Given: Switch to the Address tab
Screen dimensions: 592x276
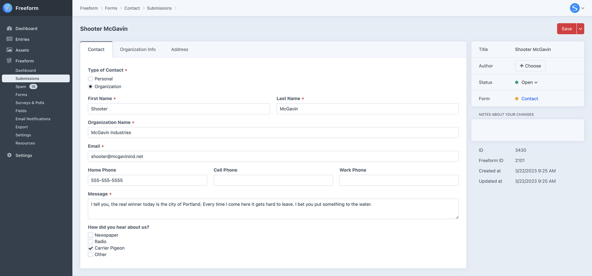Looking at the screenshot, I should pos(179,49).
